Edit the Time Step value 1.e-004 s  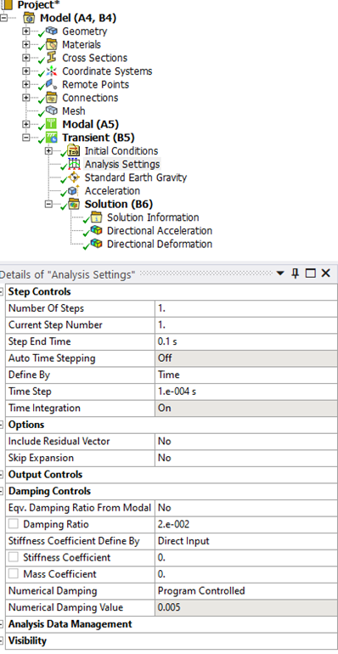(x=245, y=392)
